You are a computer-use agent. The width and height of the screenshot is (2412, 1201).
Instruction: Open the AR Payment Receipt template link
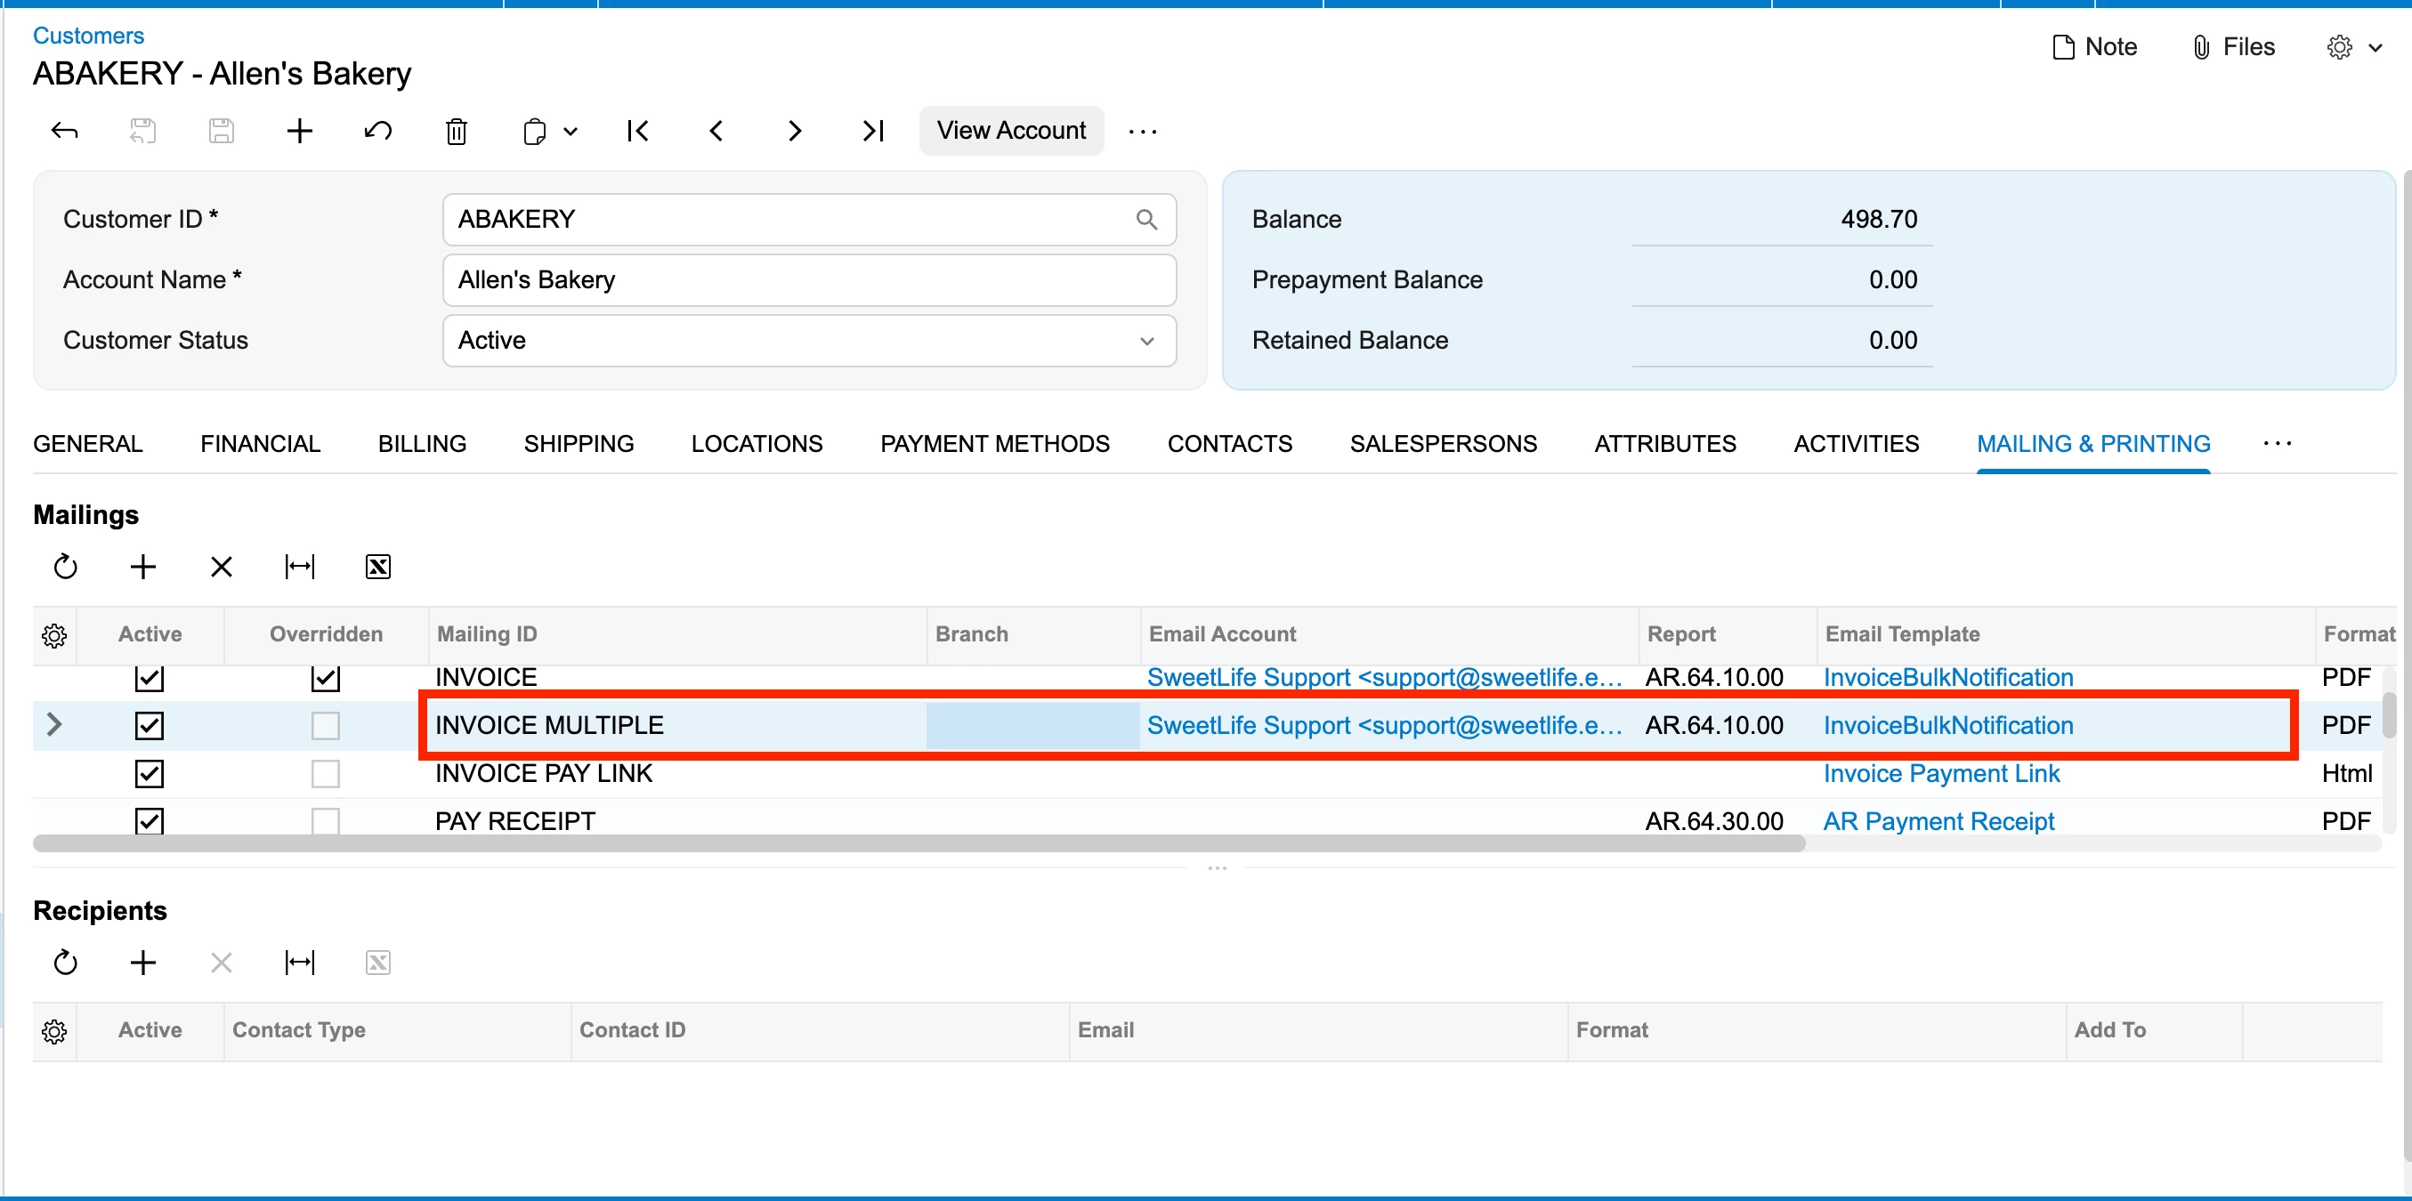(x=1939, y=821)
